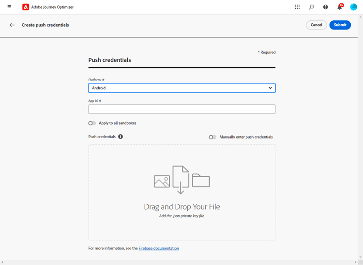The width and height of the screenshot is (363, 265).
Task: Expand the Platform dropdown showing Android
Action: coord(182,88)
